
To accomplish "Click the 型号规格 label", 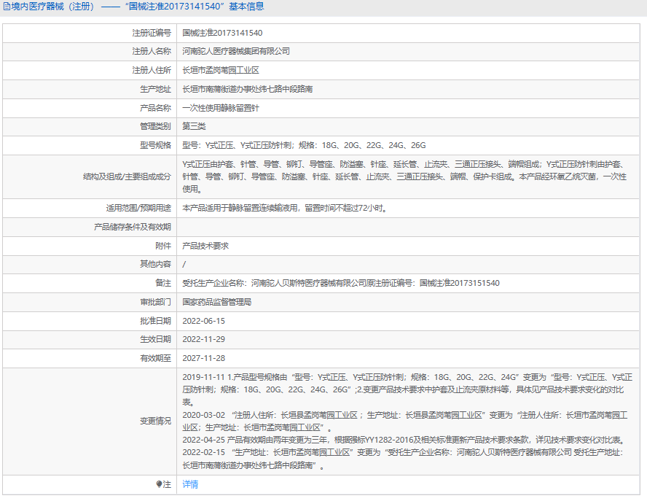I will (155, 145).
